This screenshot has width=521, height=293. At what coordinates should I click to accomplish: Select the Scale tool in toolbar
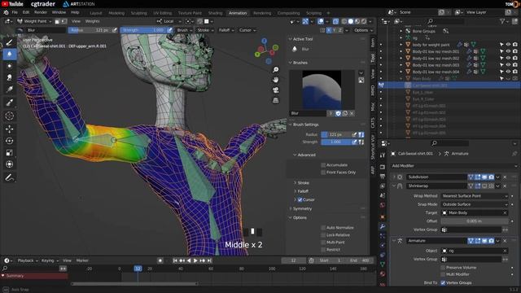(x=9, y=152)
